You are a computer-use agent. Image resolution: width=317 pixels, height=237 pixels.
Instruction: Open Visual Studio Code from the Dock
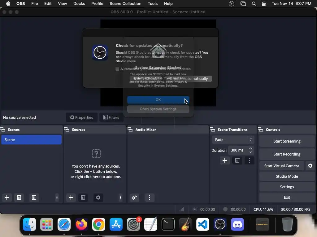click(203, 224)
